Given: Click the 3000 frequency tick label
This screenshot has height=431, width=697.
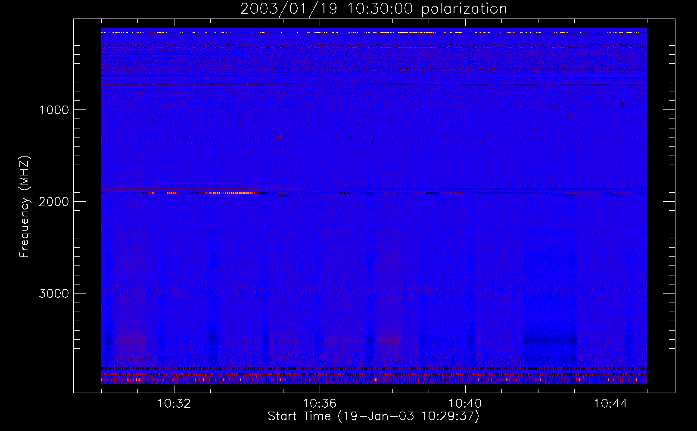Looking at the screenshot, I should [x=54, y=294].
